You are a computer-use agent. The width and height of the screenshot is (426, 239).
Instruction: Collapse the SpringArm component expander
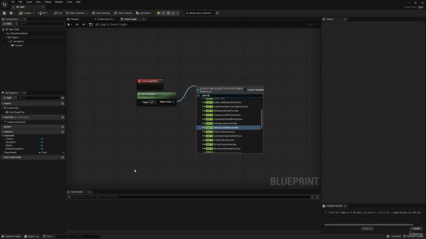point(9,41)
